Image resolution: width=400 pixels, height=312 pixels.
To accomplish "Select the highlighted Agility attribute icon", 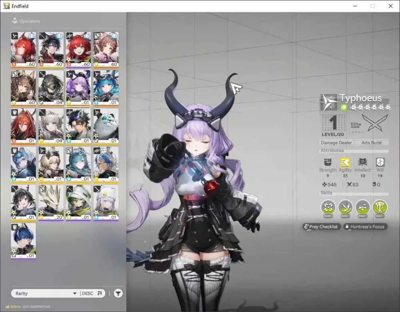I will 345,162.
